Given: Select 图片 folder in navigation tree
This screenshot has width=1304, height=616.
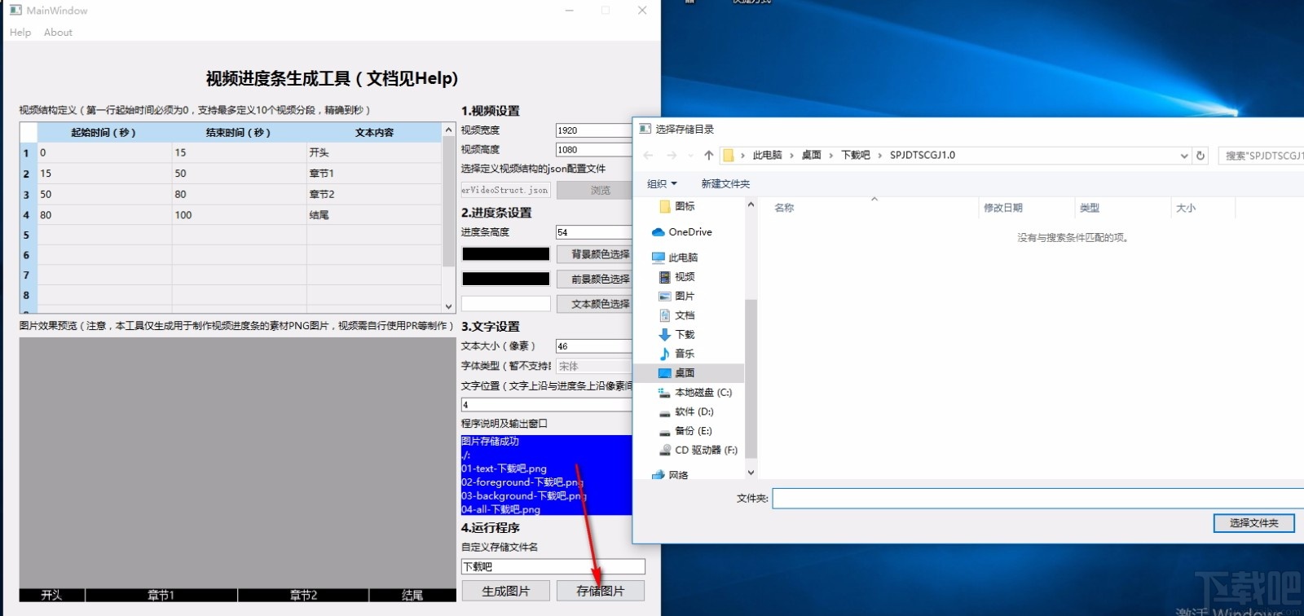Looking at the screenshot, I should pyautogui.click(x=685, y=297).
